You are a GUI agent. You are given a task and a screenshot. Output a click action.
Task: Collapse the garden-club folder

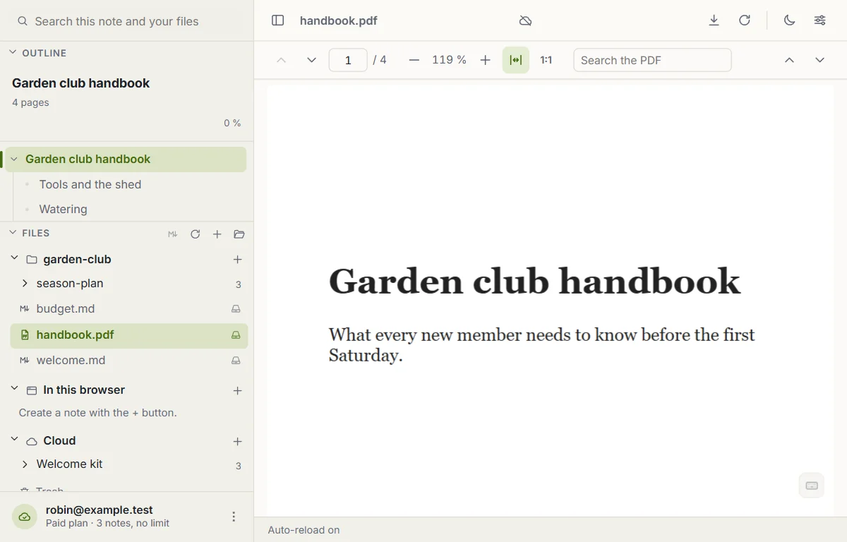[14, 258]
